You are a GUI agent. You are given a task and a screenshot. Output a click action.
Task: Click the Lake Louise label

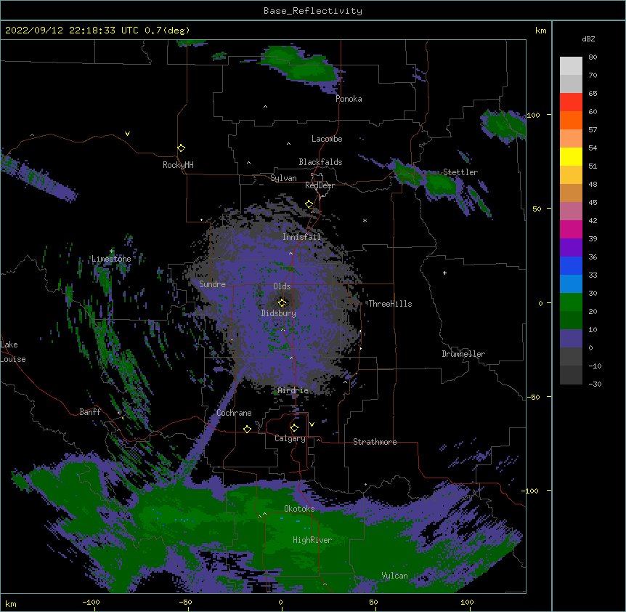tap(13, 352)
